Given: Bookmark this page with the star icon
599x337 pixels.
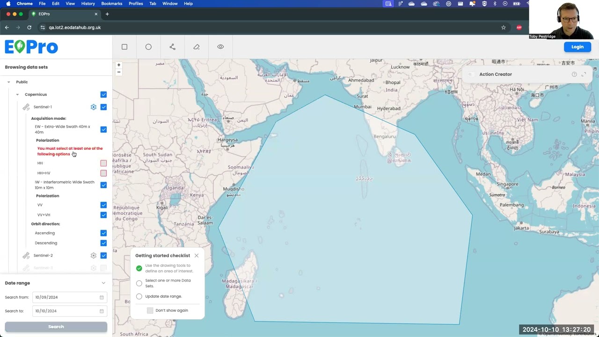Looking at the screenshot, I should [504, 28].
